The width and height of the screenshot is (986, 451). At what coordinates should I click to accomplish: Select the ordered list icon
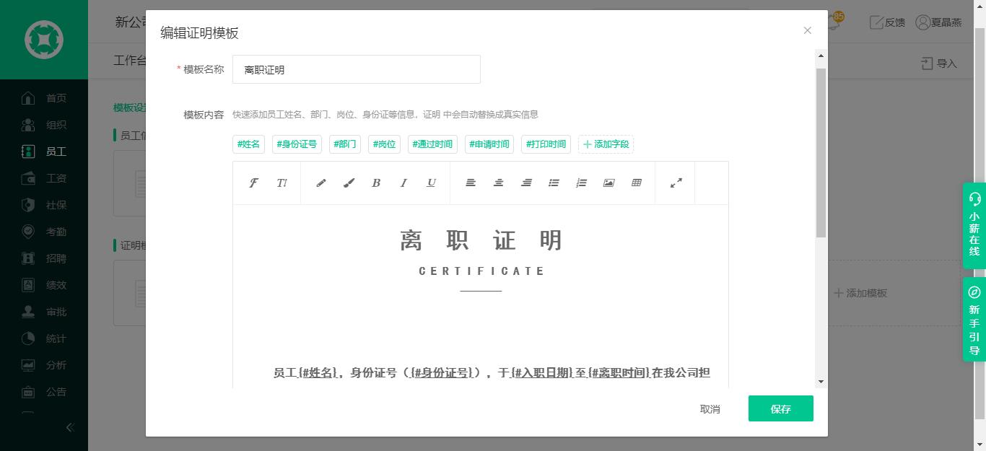[x=581, y=183]
